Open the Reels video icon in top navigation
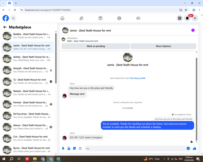The width and height of the screenshot is (203, 162). [x=100, y=18]
